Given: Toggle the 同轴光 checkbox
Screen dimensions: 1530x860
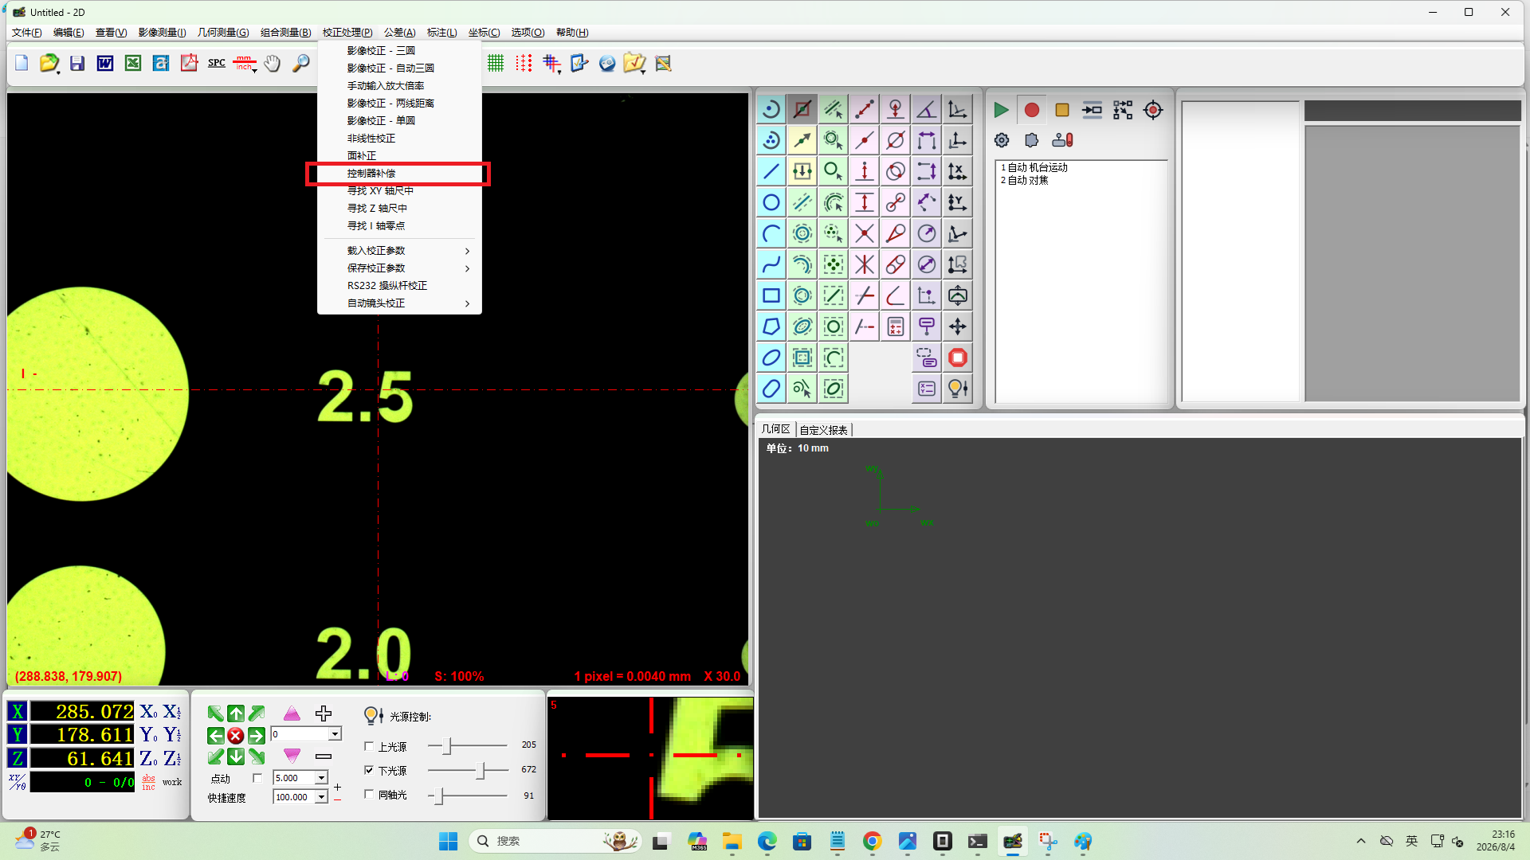Looking at the screenshot, I should (369, 794).
